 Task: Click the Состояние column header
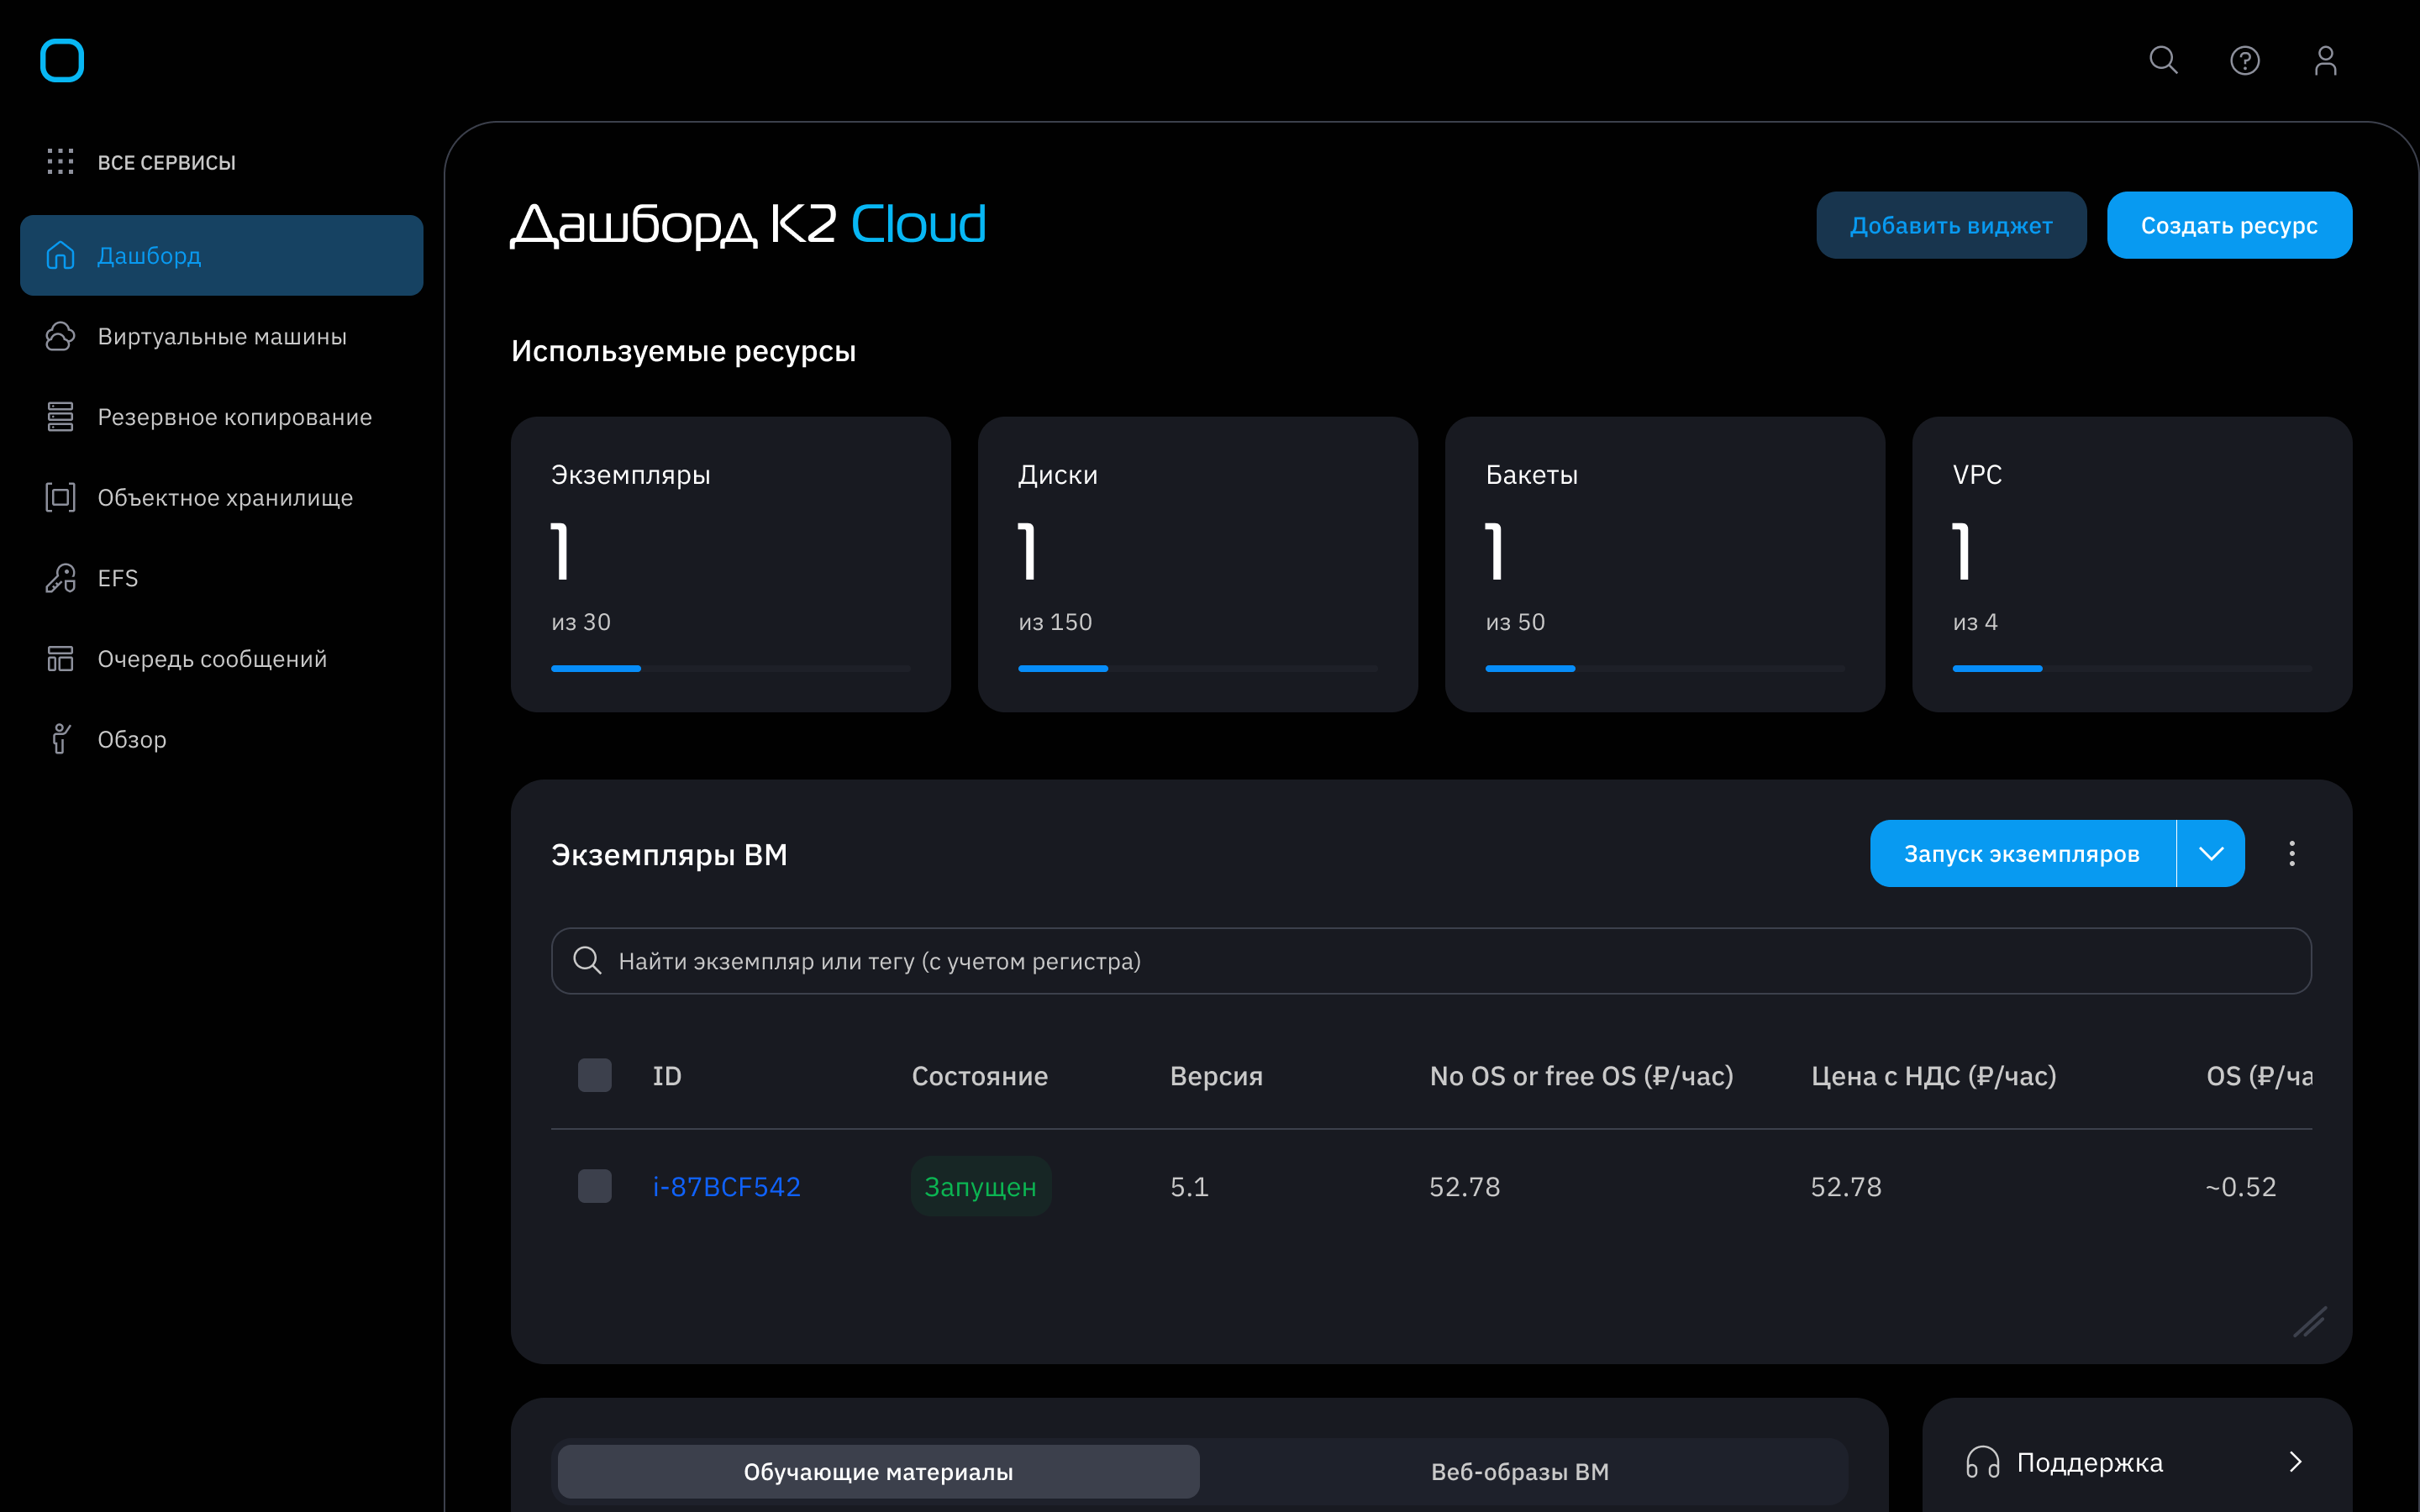click(x=980, y=1076)
